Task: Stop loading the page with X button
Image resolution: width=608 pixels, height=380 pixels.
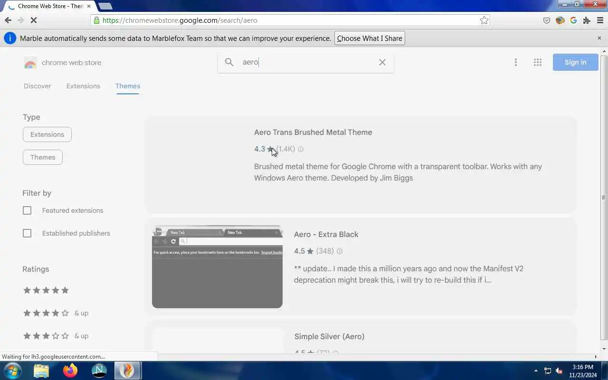Action: point(34,20)
